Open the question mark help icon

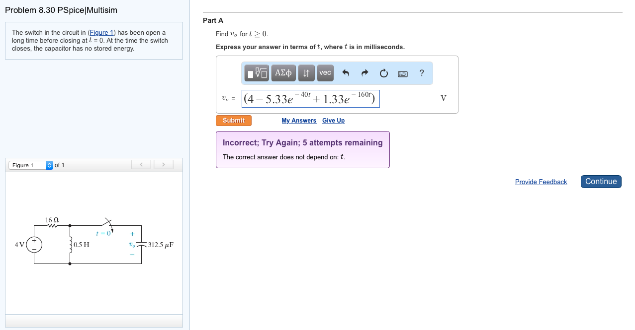pyautogui.click(x=422, y=73)
